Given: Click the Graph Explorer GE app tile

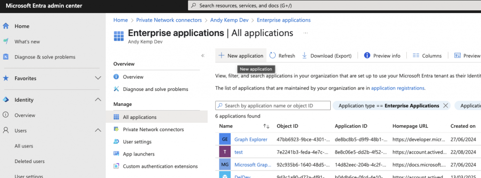Looking at the screenshot, I should click(x=225, y=139).
